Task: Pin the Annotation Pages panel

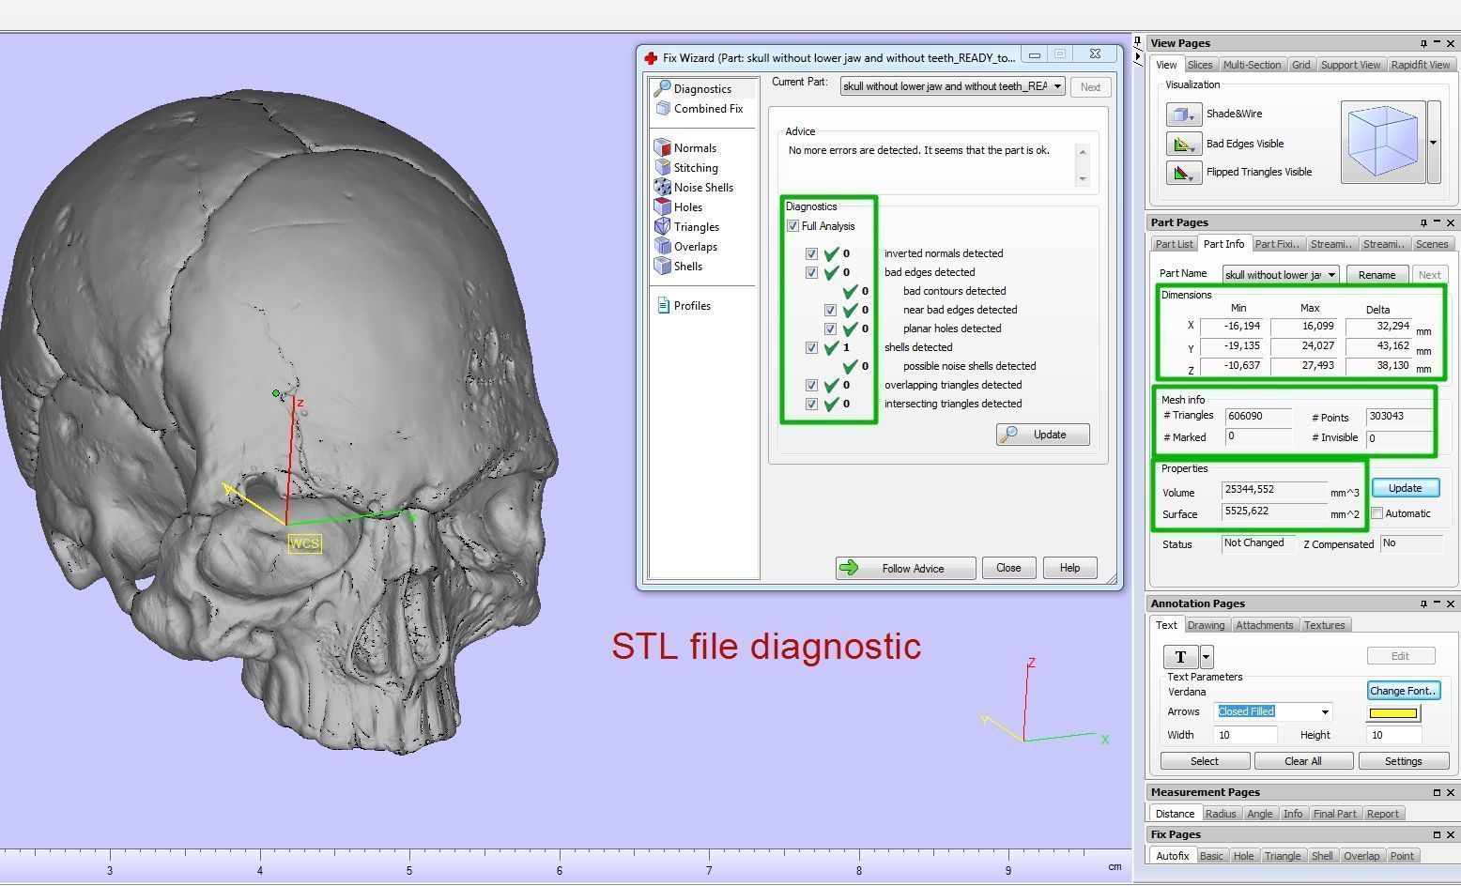Action: [1423, 603]
